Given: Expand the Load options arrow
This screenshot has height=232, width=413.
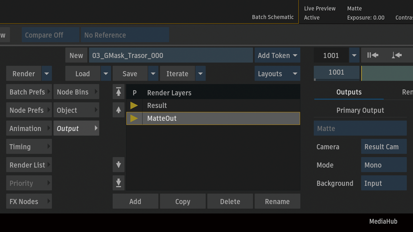Looking at the screenshot, I should click(106, 74).
